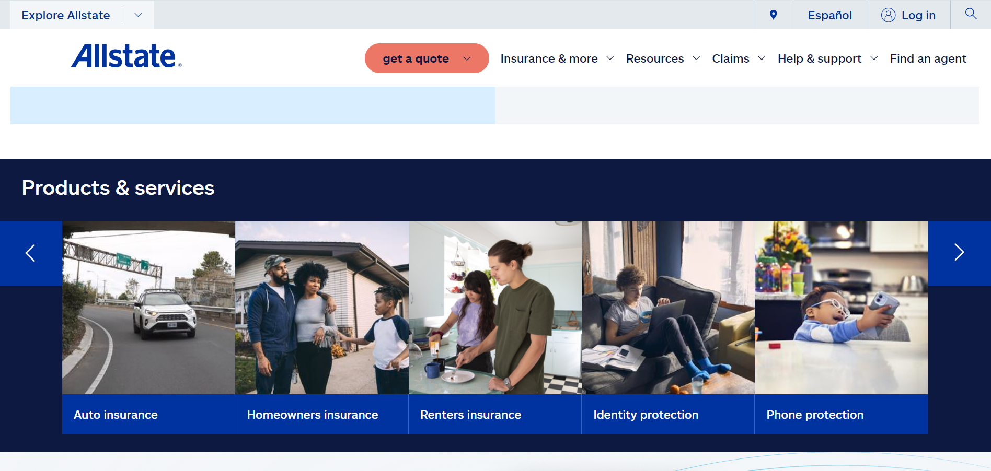Go to previous carousel slide arrow

pos(31,253)
